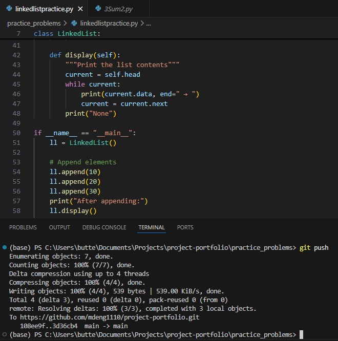Click 'Compressing objects: 100% (4/4)' line
Image resolution: width=338 pixels, height=341 pixels.
coord(77,283)
